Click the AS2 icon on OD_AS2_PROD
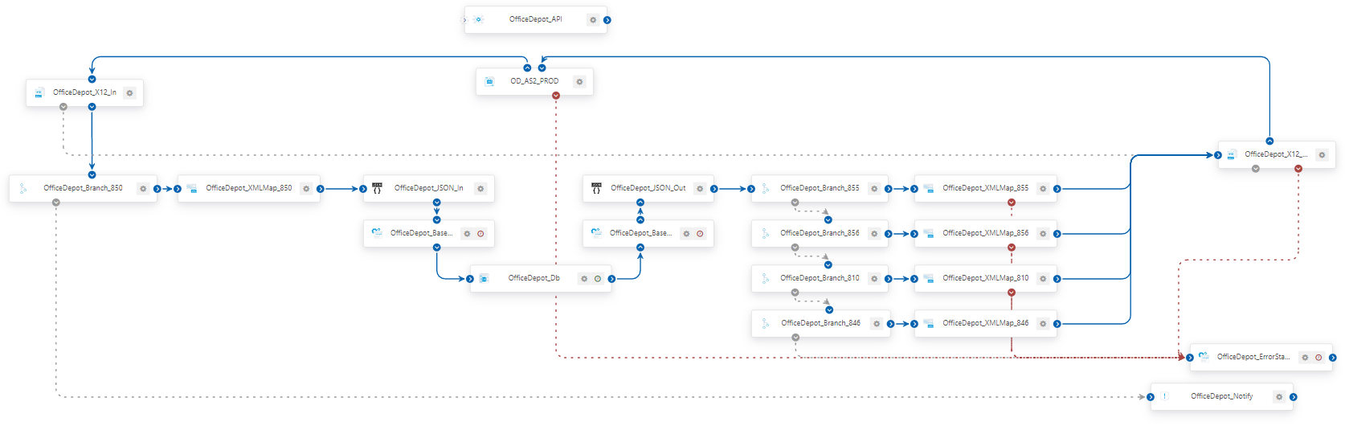The width and height of the screenshot is (1345, 430). click(489, 82)
